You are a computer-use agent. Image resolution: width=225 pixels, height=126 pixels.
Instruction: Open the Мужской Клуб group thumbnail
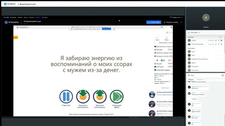pyautogui.click(x=152, y=94)
